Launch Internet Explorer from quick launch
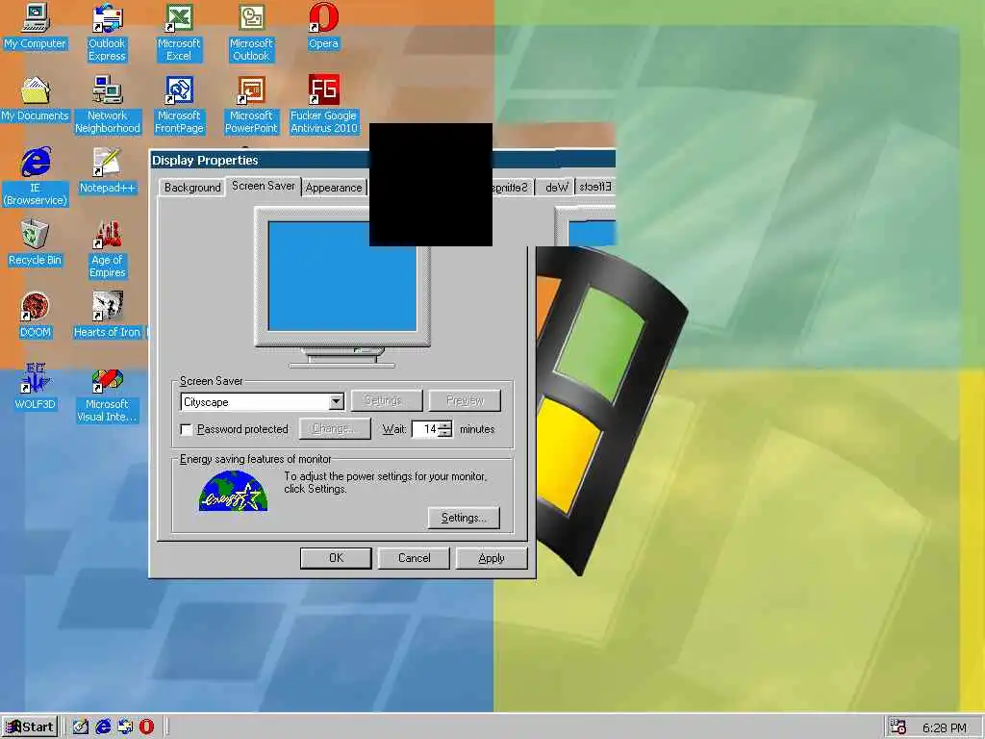985x739 pixels. 103,727
